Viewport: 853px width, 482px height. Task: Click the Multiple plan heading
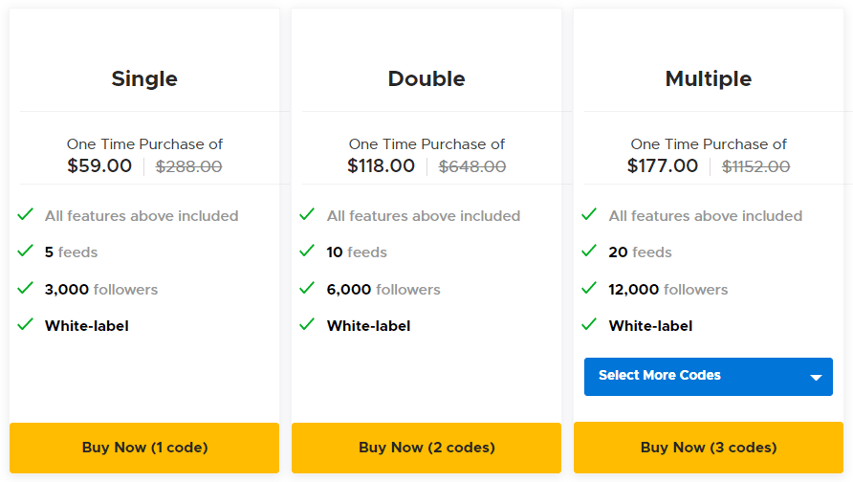709,78
